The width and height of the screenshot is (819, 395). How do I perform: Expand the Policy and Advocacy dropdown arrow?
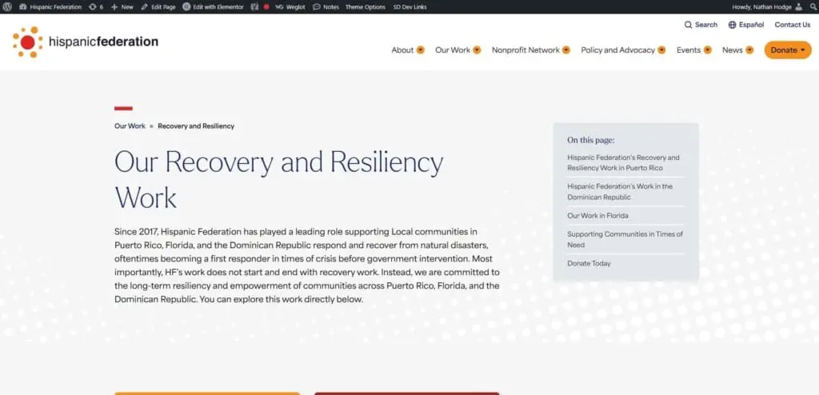(x=661, y=50)
